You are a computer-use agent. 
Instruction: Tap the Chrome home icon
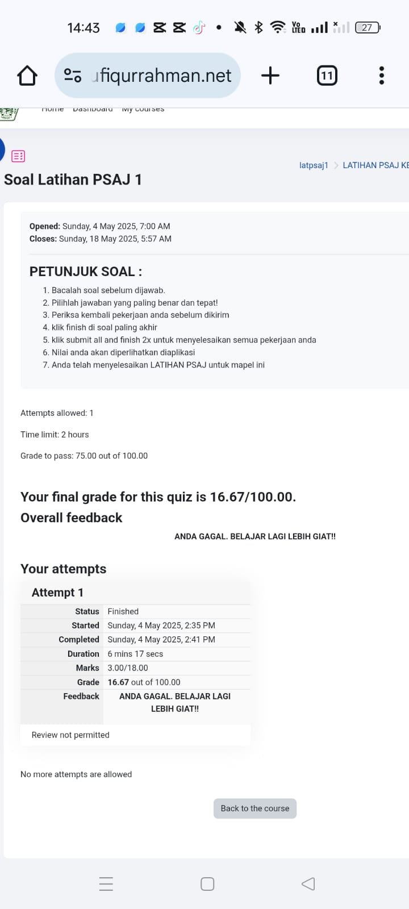coord(27,76)
